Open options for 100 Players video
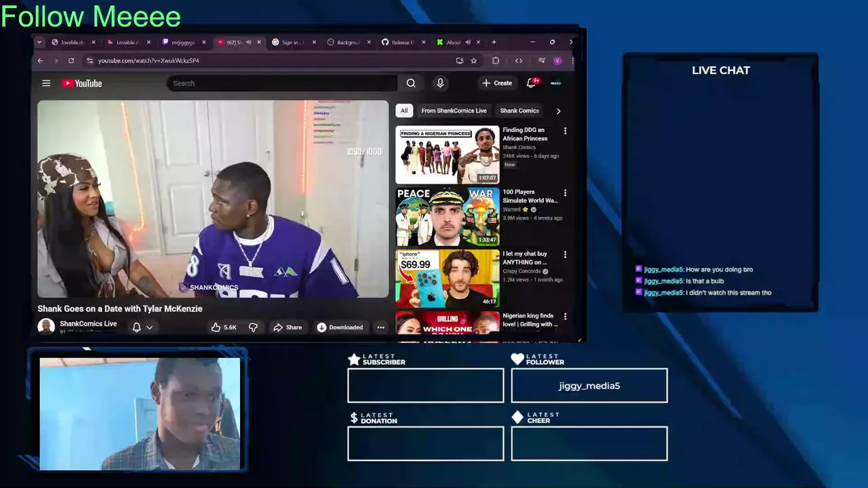 click(x=565, y=192)
